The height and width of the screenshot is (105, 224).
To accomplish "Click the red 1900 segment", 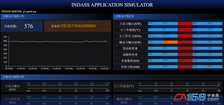I will [x=185, y=42].
